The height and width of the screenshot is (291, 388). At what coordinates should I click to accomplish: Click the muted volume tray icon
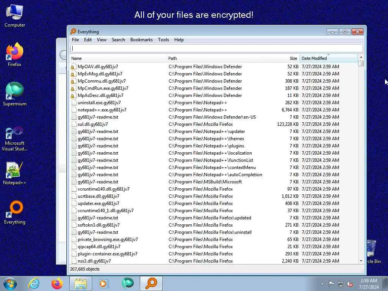[350, 284]
